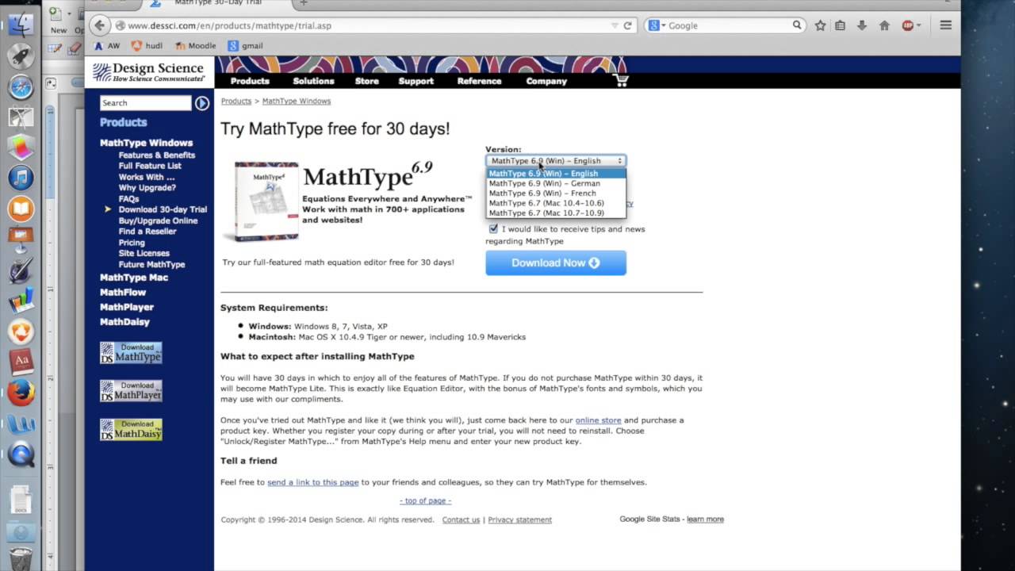Open the Reference menu
This screenshot has width=1015, height=571.
click(479, 81)
